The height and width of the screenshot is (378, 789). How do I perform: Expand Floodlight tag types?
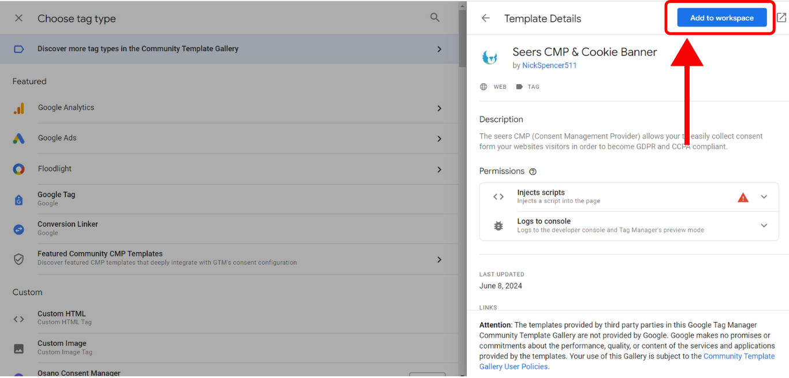(440, 170)
